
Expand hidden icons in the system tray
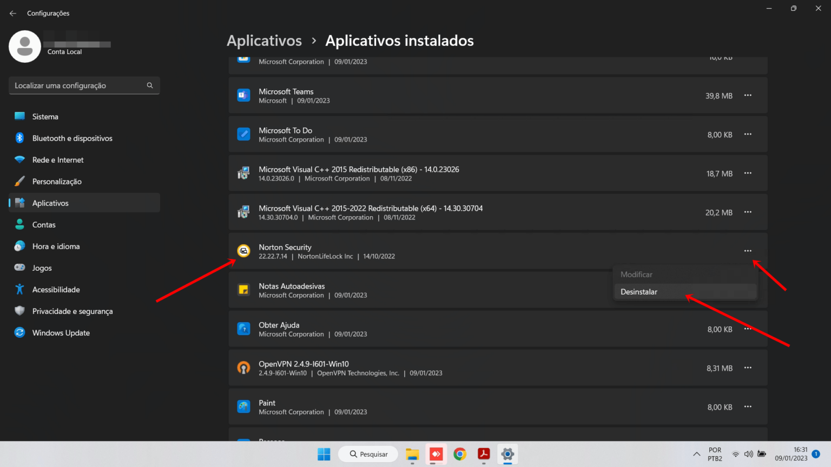point(697,454)
